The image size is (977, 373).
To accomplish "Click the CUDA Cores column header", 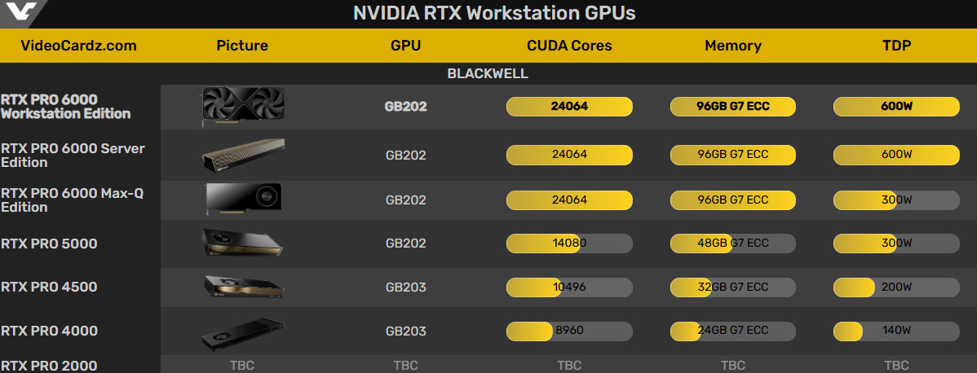I will click(x=569, y=46).
